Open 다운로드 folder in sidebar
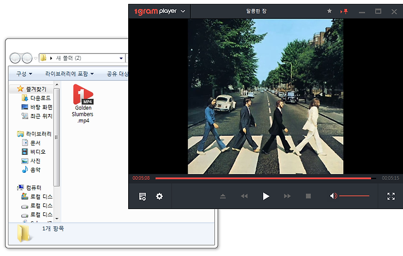 [36, 98]
